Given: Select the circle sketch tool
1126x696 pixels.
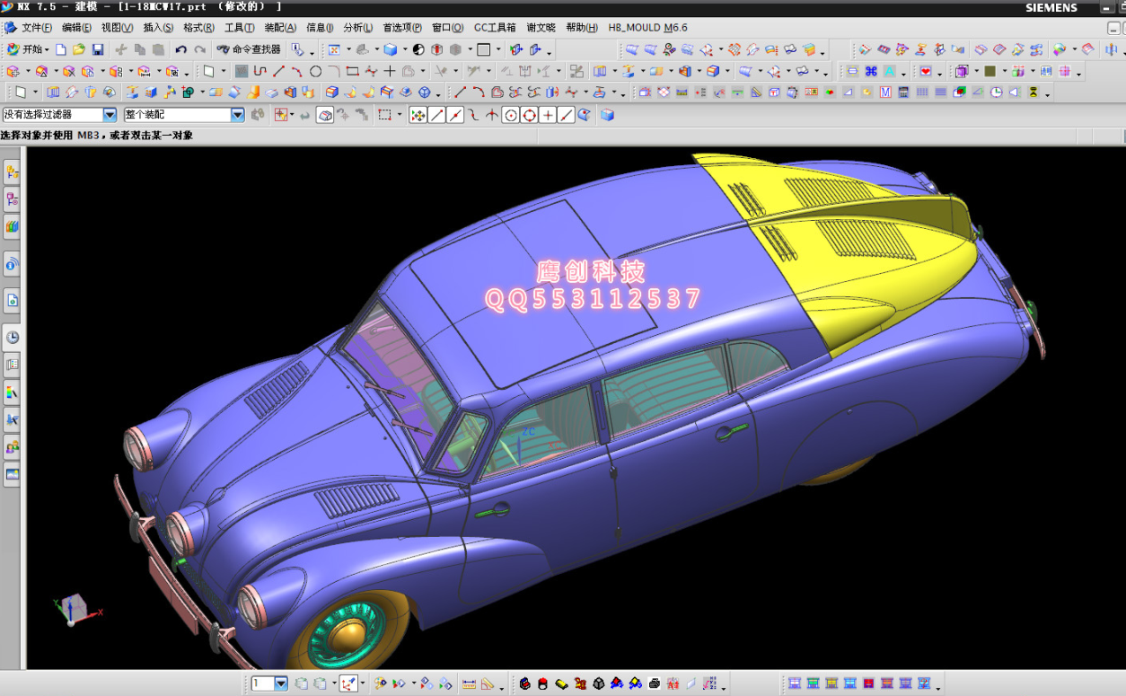Looking at the screenshot, I should (x=315, y=71).
